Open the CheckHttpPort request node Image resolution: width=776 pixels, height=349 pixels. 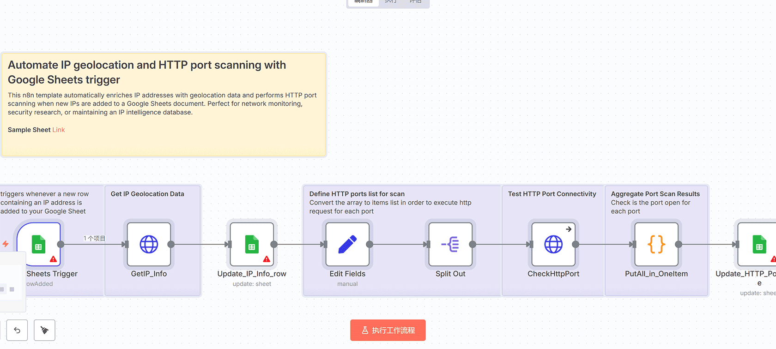(553, 244)
